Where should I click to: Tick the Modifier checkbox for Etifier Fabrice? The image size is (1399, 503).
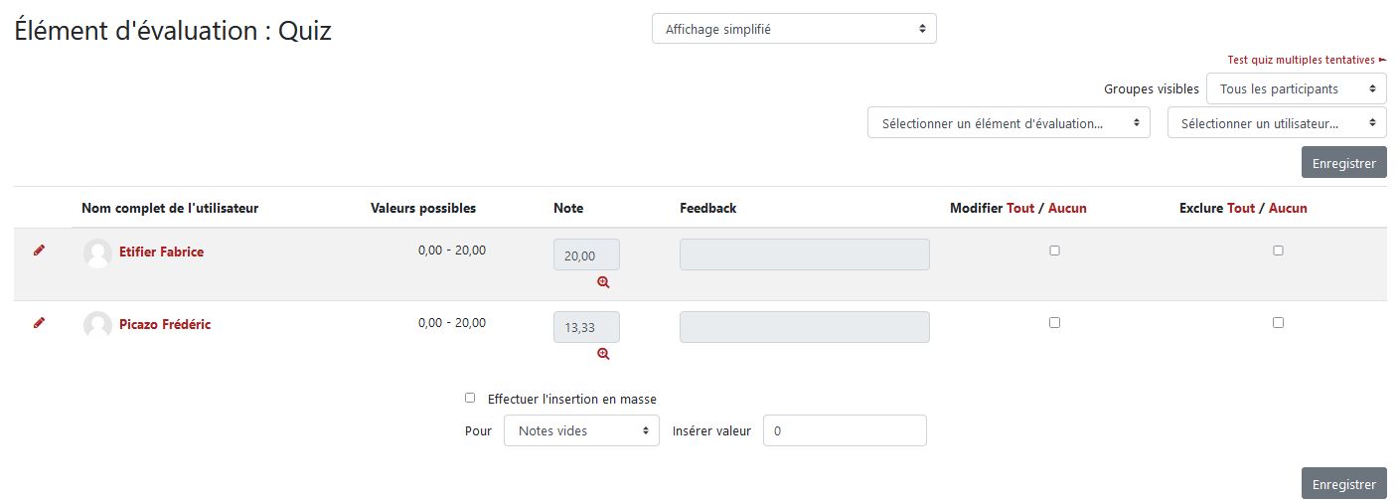point(1054,251)
